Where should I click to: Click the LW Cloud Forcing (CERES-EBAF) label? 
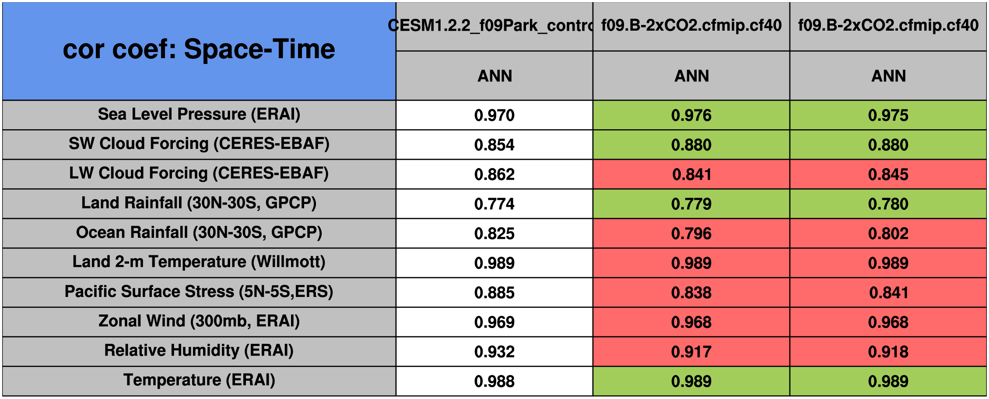(x=199, y=174)
